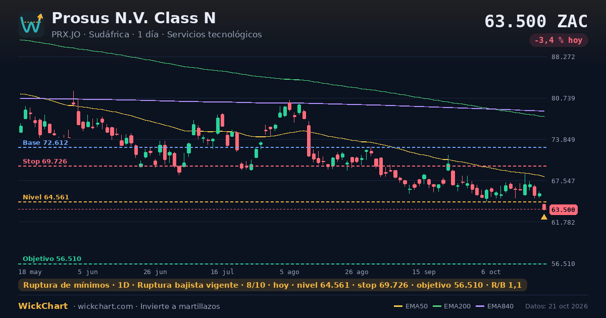Click the 5 ago date axis label

pyautogui.click(x=289, y=272)
